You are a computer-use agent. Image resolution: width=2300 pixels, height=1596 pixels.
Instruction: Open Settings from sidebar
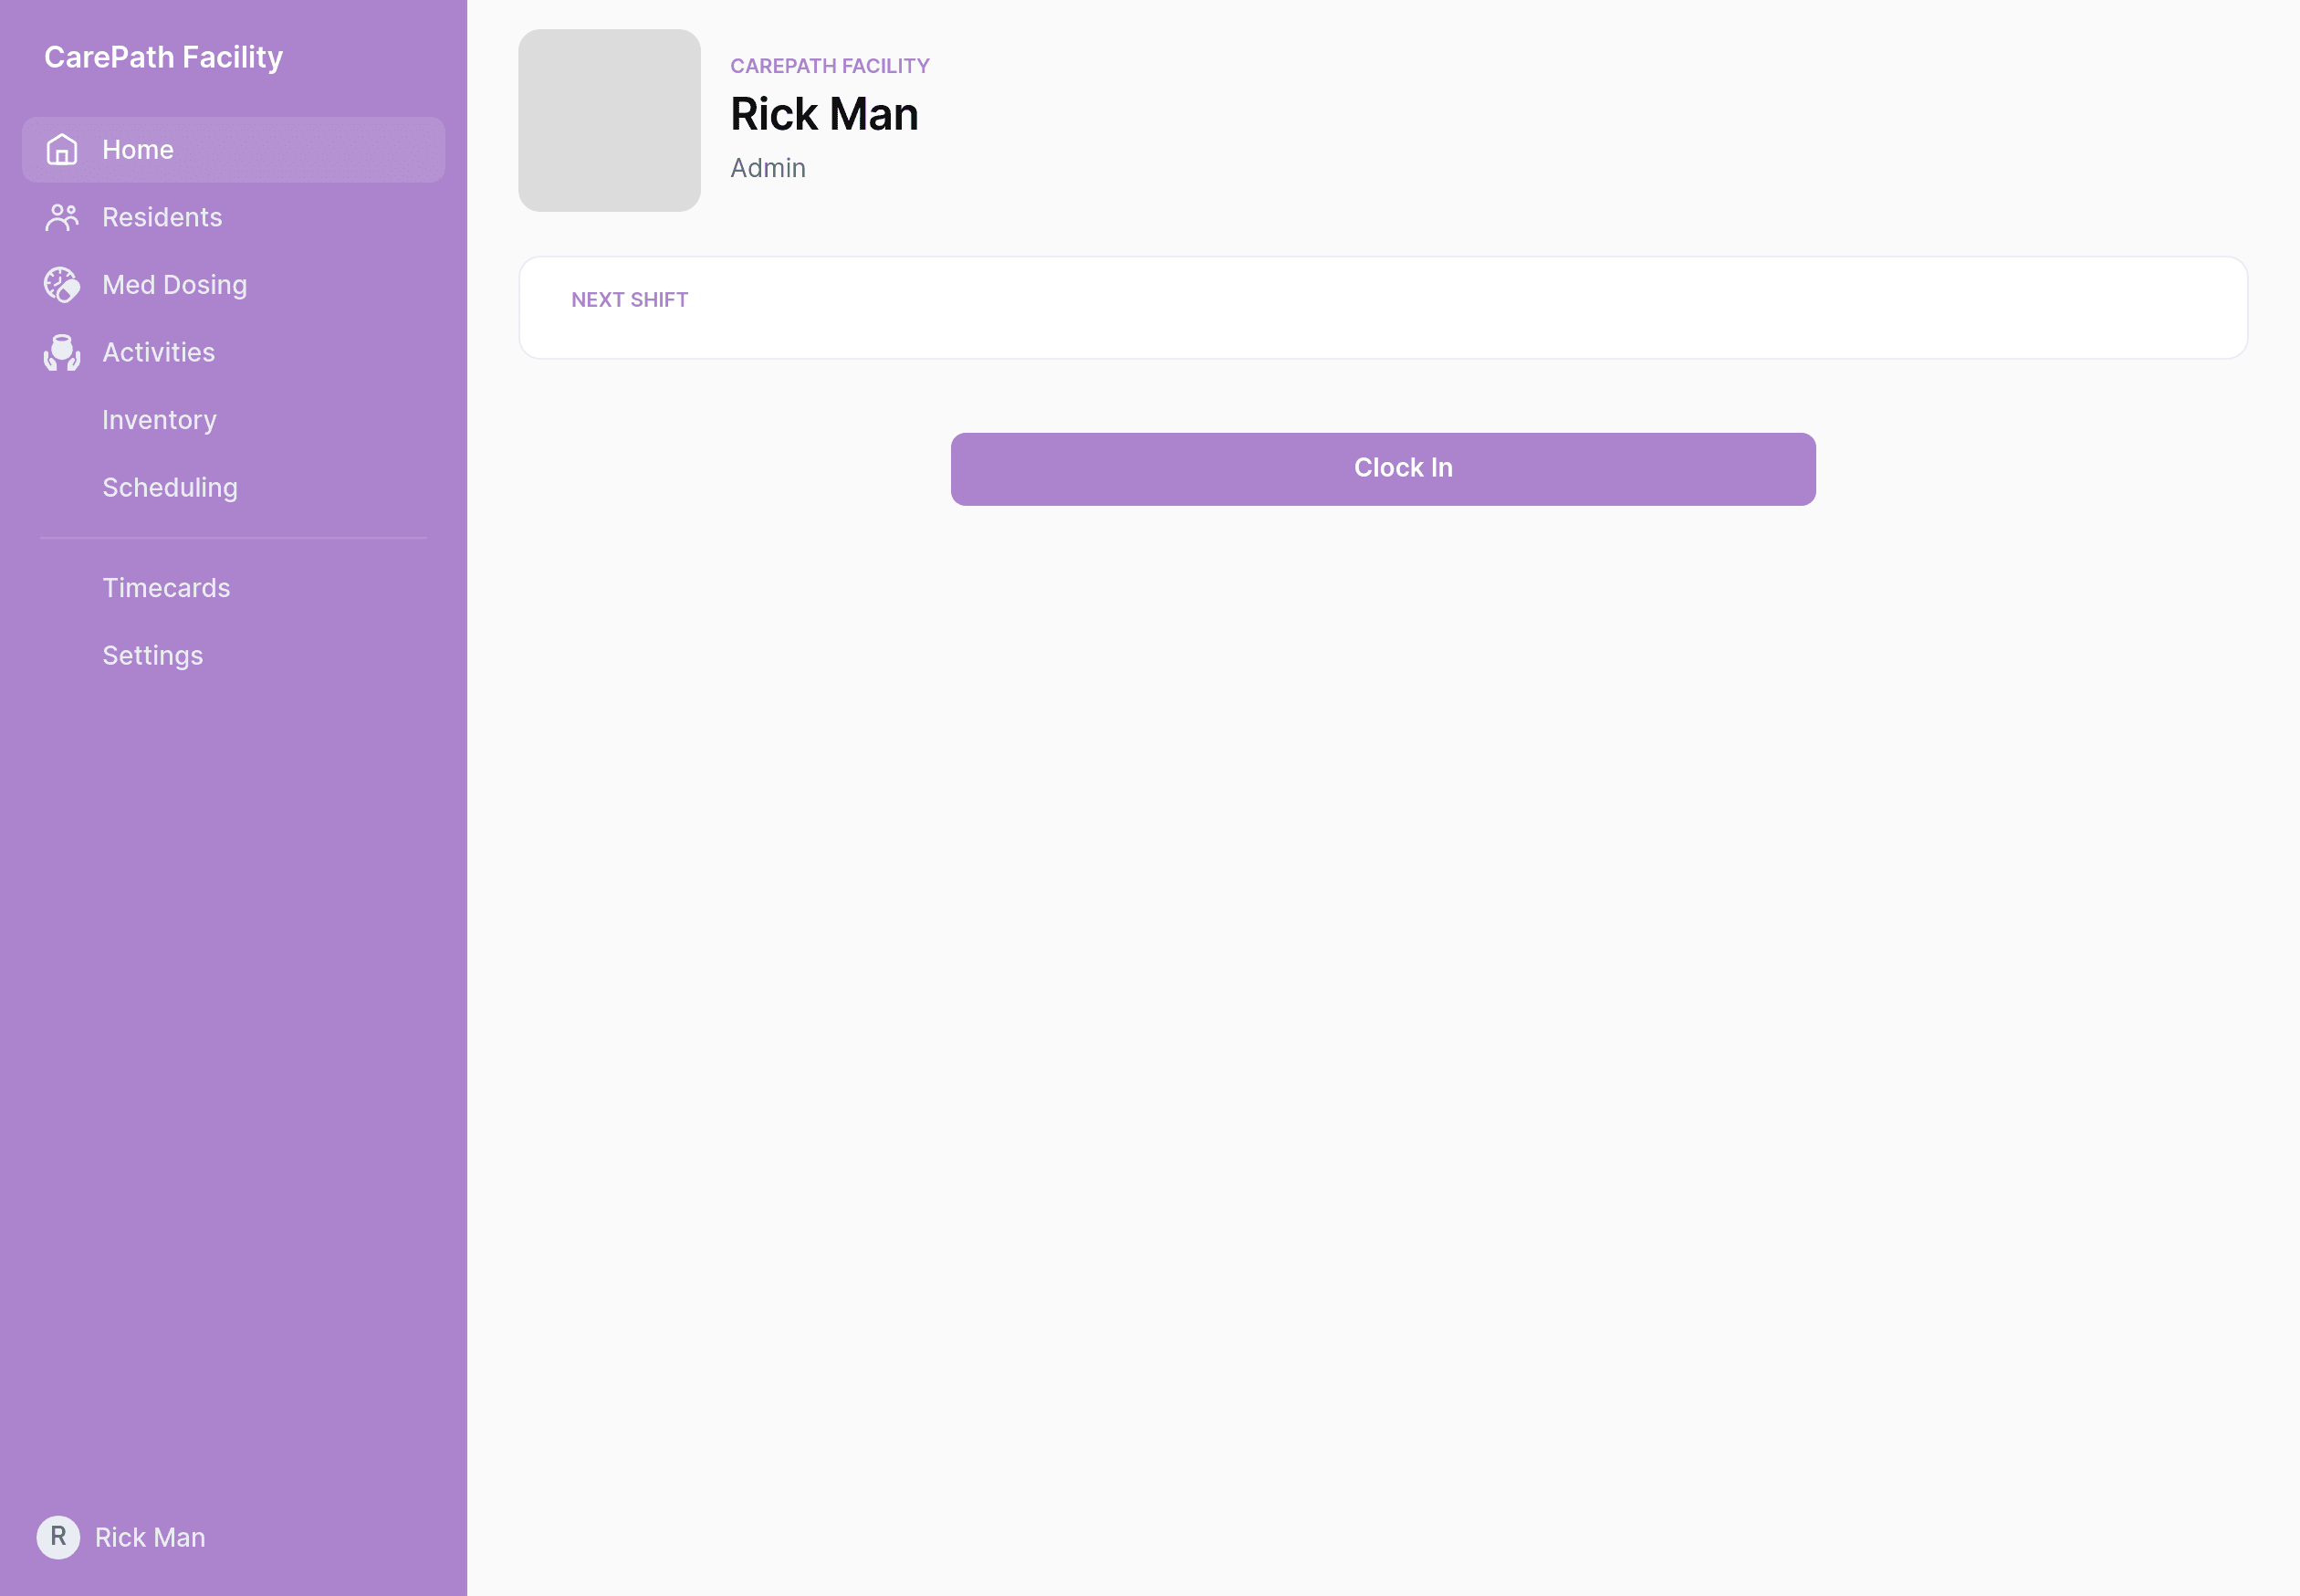152,656
